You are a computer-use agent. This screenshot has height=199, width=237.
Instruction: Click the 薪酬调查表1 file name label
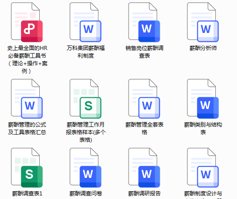[27, 194]
